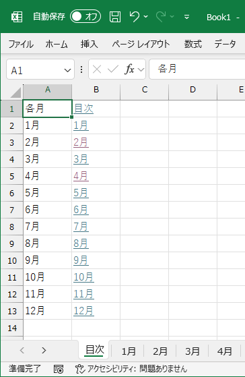Open the データ ribbon tab
Viewport: 245px width, 377px height.
225,45
